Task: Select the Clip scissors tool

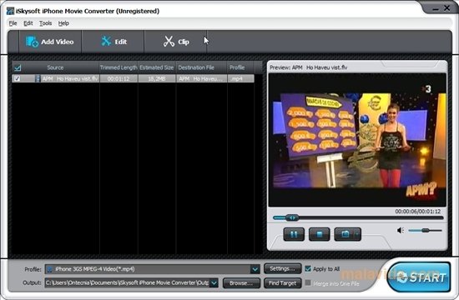Action: [176, 42]
